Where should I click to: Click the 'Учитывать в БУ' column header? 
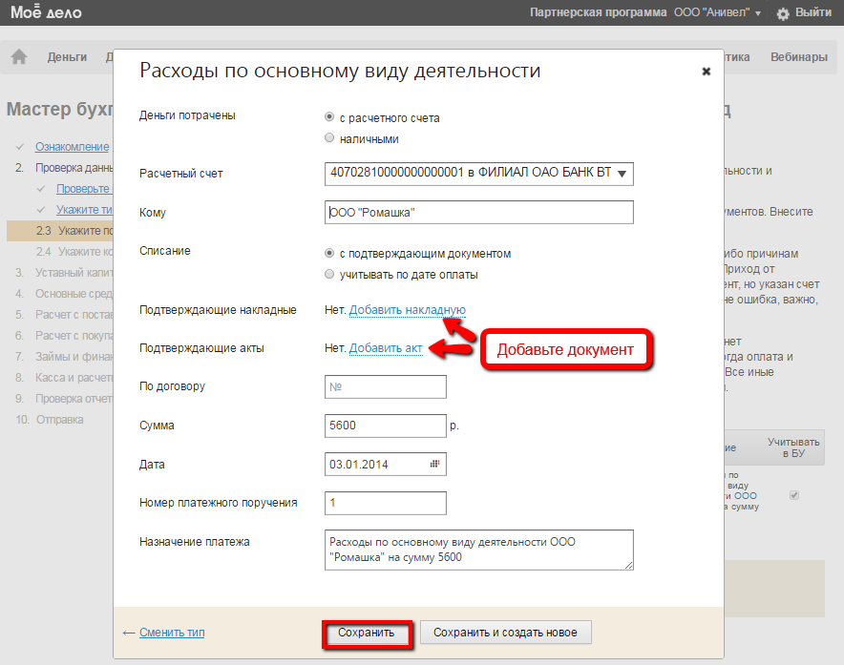793,447
